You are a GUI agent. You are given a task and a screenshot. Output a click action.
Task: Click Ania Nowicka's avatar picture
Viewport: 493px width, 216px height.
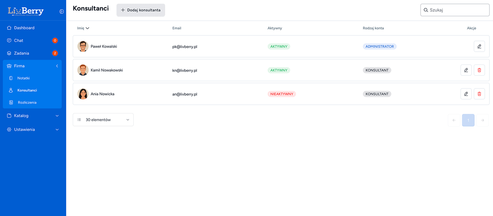[83, 94]
